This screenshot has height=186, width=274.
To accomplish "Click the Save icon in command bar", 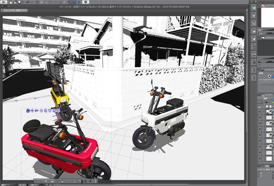I will click(x=19, y=2).
